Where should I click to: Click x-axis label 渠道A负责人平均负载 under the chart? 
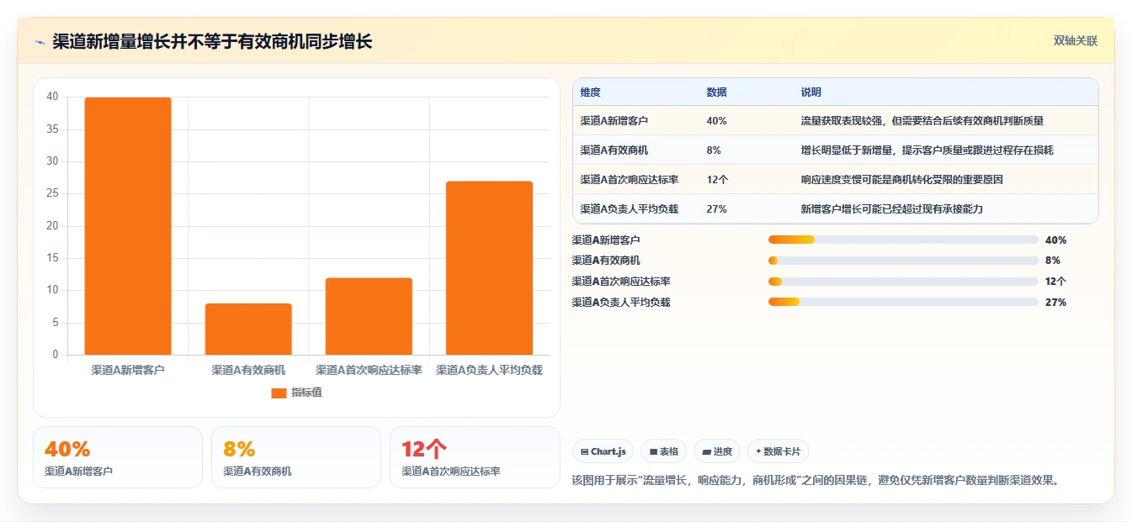489,370
